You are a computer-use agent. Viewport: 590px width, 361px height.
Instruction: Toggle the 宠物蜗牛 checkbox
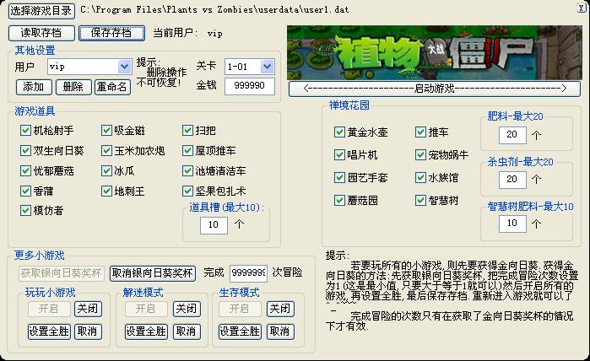(420, 155)
